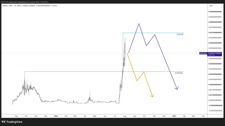Click the blue symbol tag left of the price
Image resolution: width=225 pixels, height=126 pixels.
tap(203, 53)
